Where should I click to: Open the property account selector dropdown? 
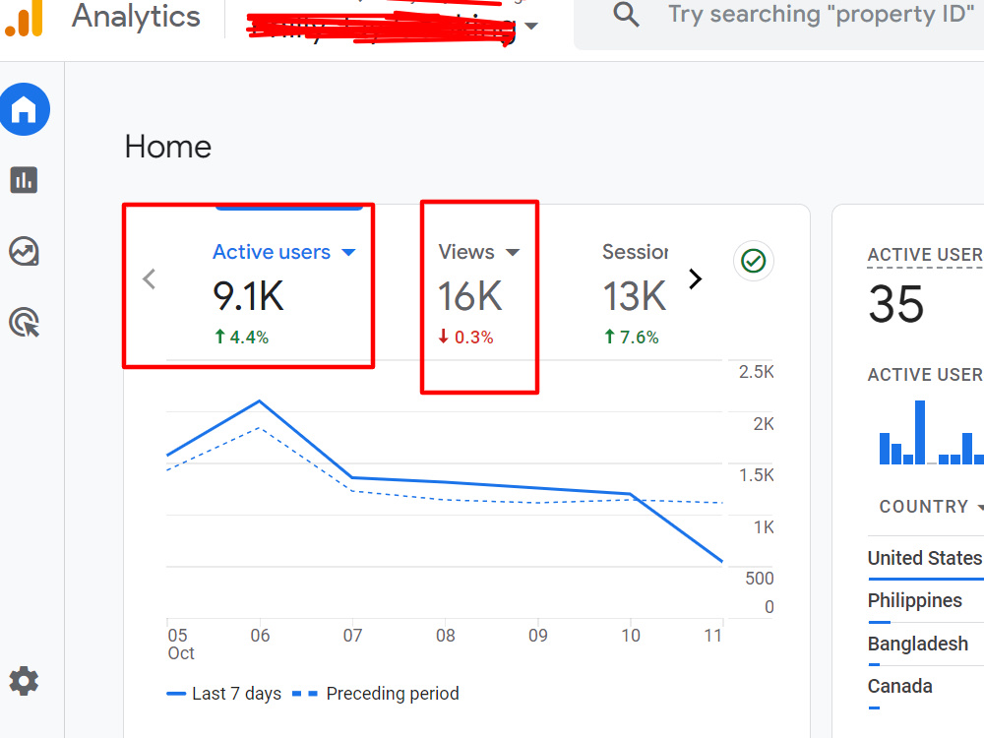531,26
